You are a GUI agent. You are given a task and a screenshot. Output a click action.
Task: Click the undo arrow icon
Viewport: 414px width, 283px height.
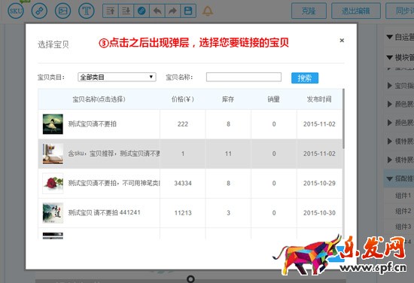click(157, 11)
